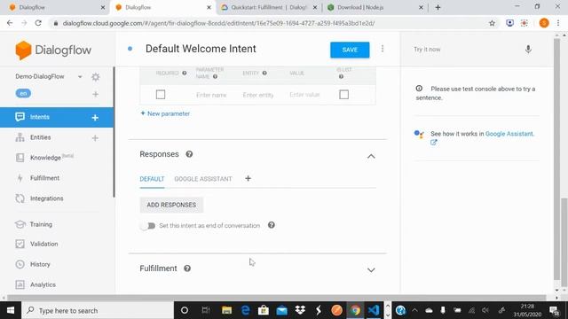The width and height of the screenshot is (568, 319).
Task: Expand the Fulfillment section
Action: [x=371, y=269]
